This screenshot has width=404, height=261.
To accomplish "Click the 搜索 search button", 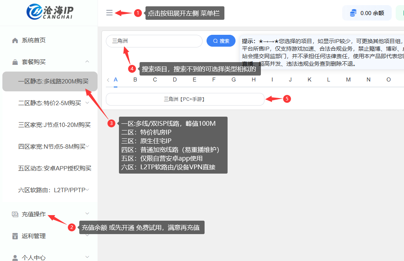I will [221, 41].
